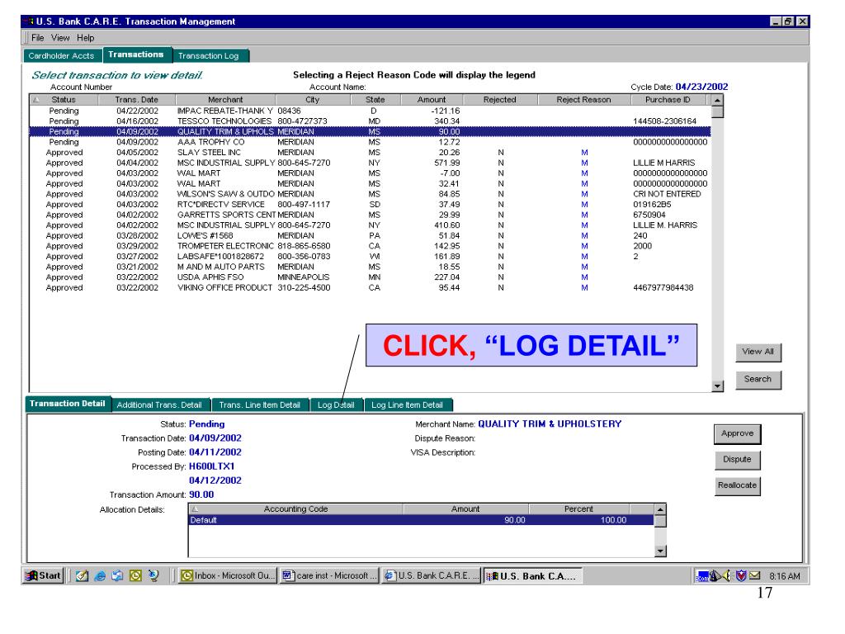Screen dimensions: 845x634
Task: Open the View menu
Action: pyautogui.click(x=60, y=38)
